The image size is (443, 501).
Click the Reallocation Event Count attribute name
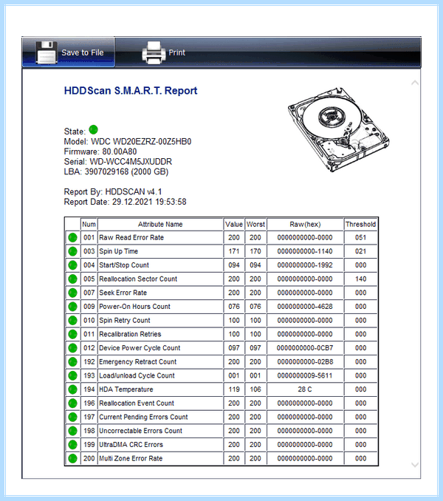137,403
